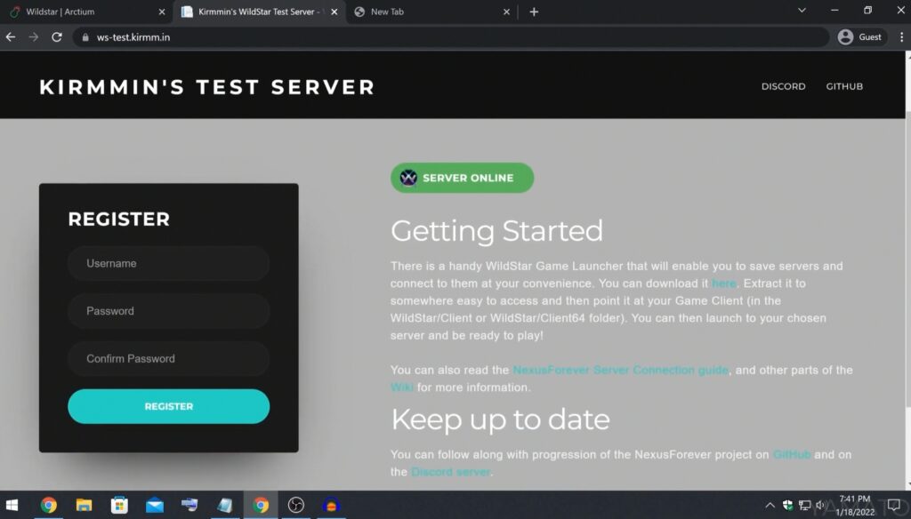Open the Windows Start menu
Screen dimensions: 911x519
[12, 505]
